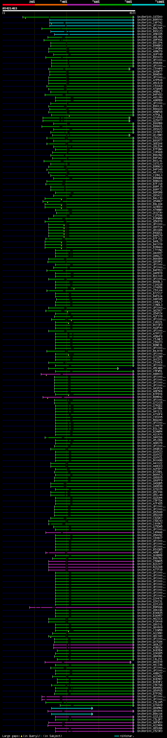Select hit UniRef100_Q8S804
The height and width of the screenshot is (738, 167).
pyautogui.click(x=150, y=711)
